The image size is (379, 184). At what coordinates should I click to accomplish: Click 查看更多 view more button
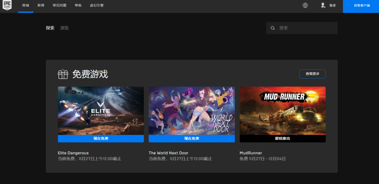(313, 74)
